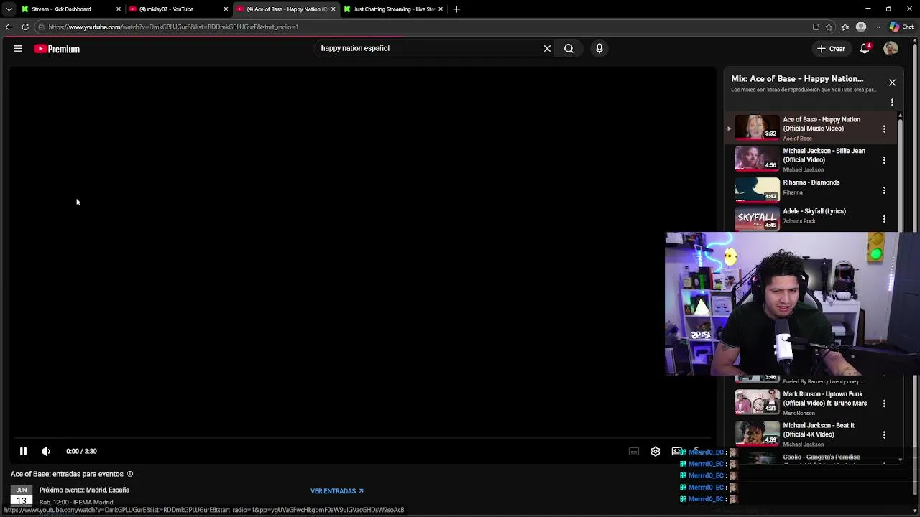Select Coolio - Gangsta's Paradise title
The height and width of the screenshot is (517, 920).
(x=822, y=457)
